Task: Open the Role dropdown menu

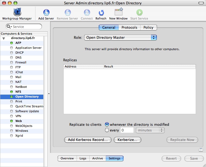Action: click(120, 38)
